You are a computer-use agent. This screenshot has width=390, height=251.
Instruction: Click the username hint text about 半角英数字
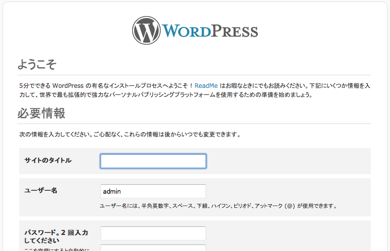click(219, 206)
